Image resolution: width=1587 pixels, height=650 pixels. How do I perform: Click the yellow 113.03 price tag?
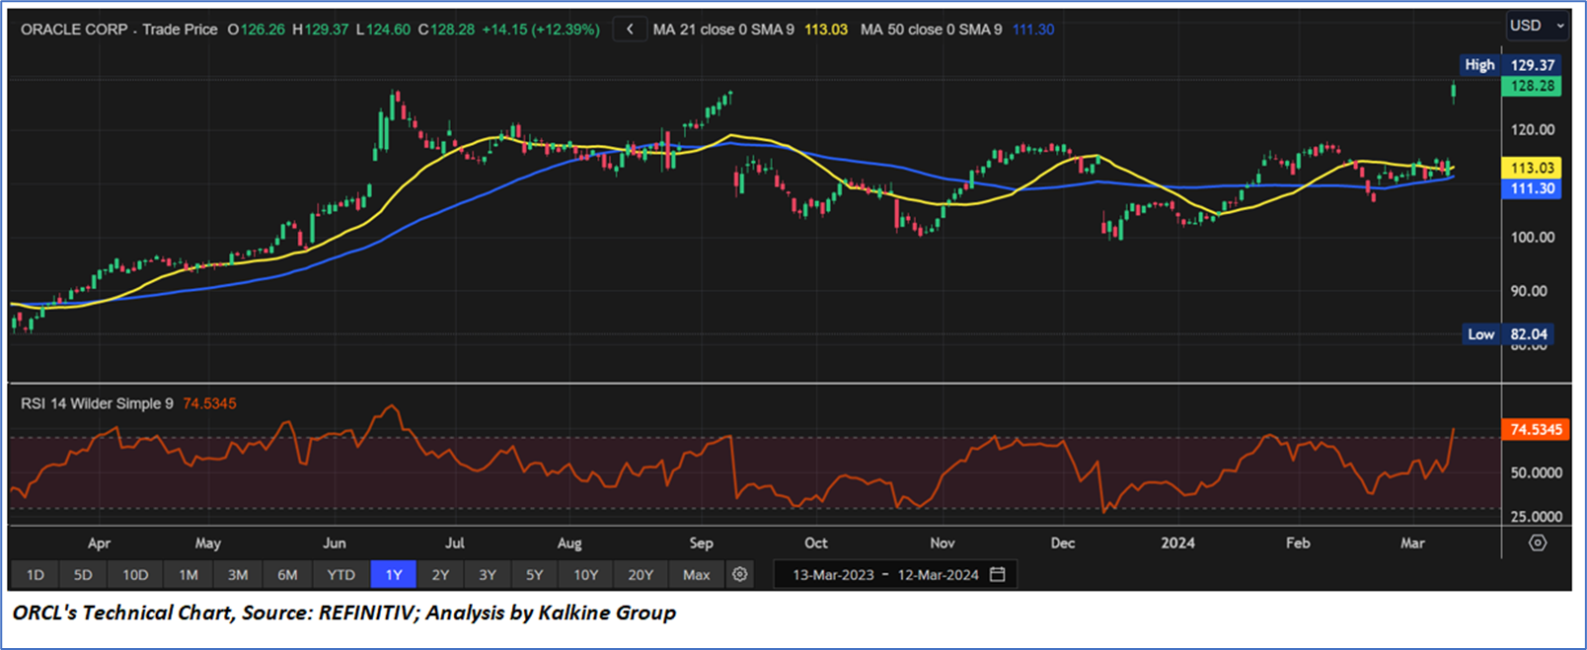(1531, 168)
